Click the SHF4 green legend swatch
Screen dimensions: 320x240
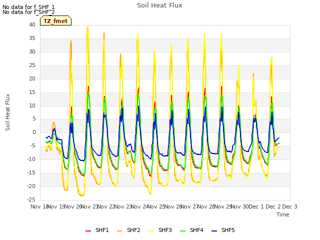(x=183, y=231)
